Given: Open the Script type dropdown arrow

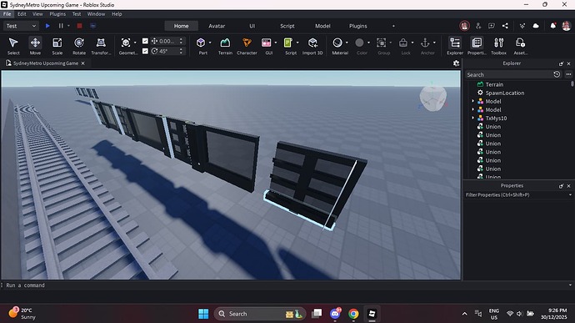Looking at the screenshot, I should click(x=297, y=43).
